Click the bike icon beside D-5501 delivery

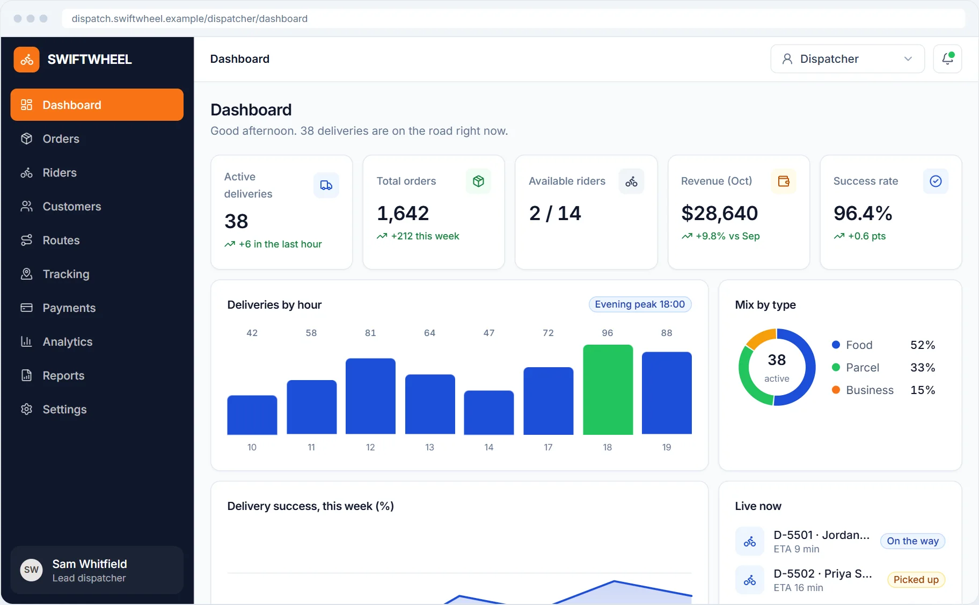(x=750, y=541)
